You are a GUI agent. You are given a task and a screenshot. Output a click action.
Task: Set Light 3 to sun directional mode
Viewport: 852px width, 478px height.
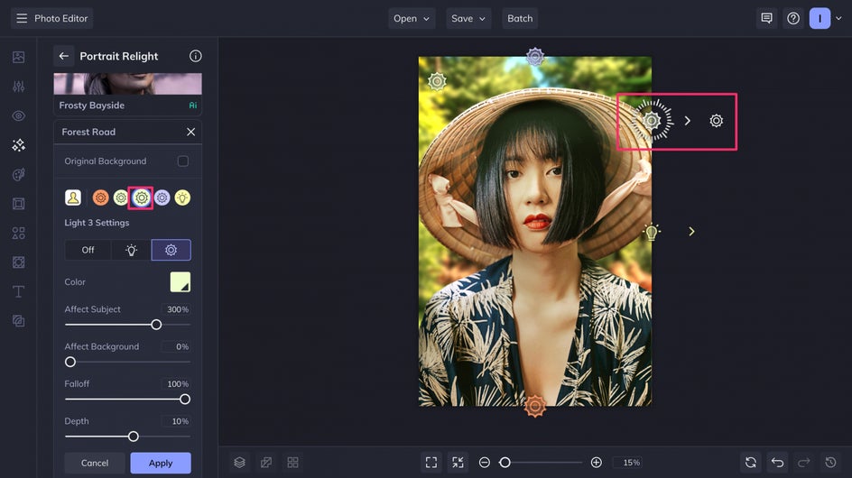pos(171,250)
